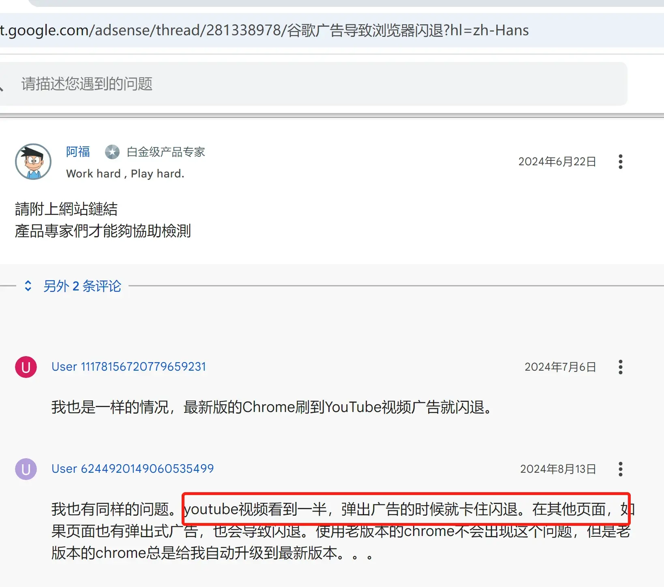
Task: Open 阿福's cartoon profile avatar
Action: (33, 161)
